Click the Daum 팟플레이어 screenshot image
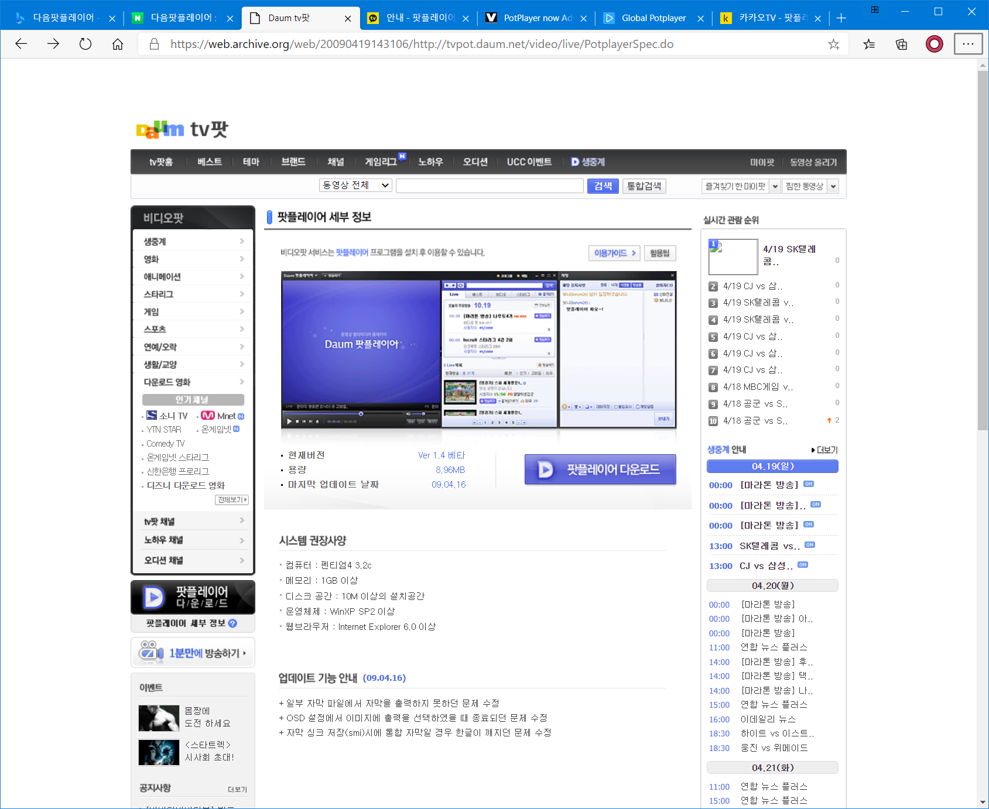This screenshot has height=809, width=989. [x=478, y=350]
